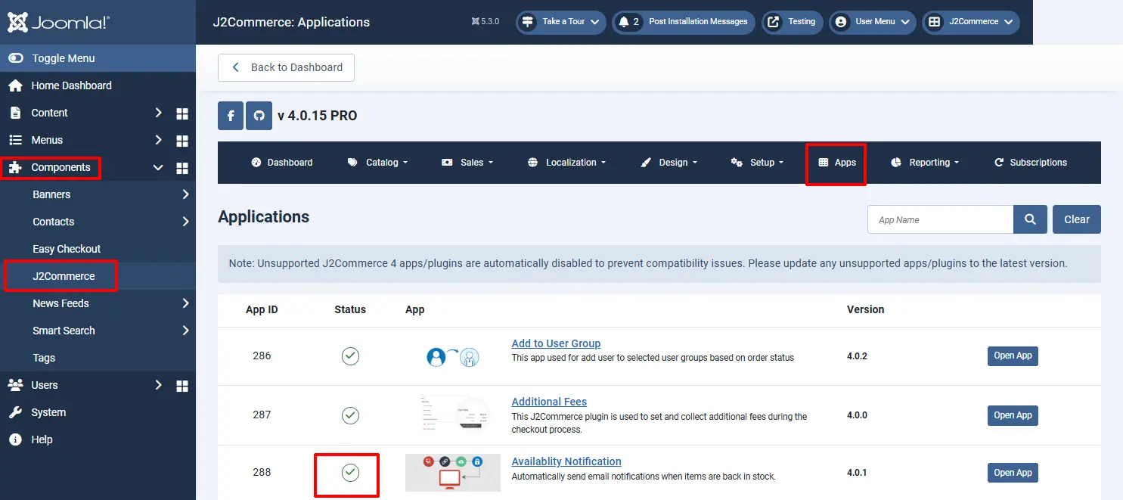Open the Menus sidebar item
This screenshot has width=1123, height=500.
(47, 140)
